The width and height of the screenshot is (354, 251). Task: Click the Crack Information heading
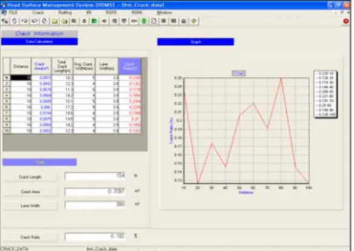[x=39, y=33]
